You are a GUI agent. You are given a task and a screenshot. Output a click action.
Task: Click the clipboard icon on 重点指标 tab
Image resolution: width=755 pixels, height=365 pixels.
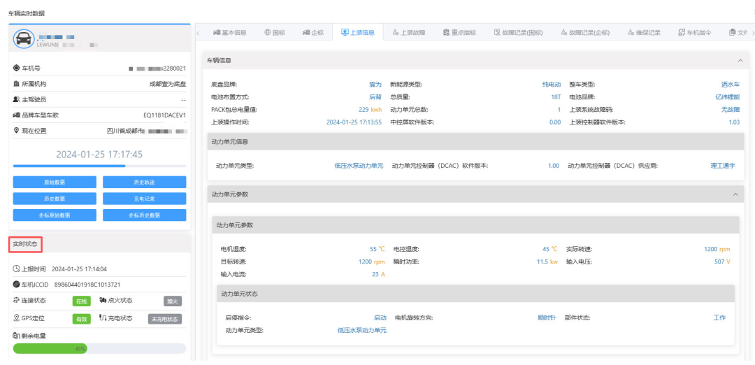pyautogui.click(x=446, y=32)
